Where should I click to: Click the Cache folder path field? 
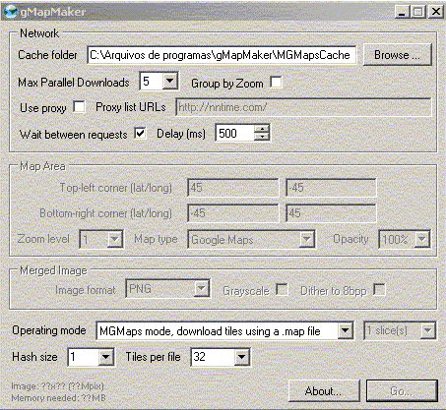coord(222,55)
